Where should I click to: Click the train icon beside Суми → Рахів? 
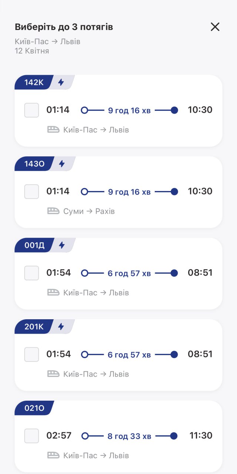(53, 211)
